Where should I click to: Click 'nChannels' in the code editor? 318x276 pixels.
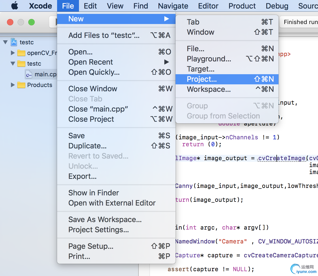pyautogui.click(x=242, y=137)
